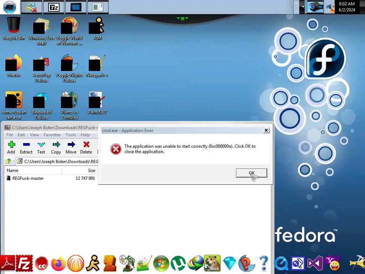Switch to the Messenger taskbar button

coord(31,7)
